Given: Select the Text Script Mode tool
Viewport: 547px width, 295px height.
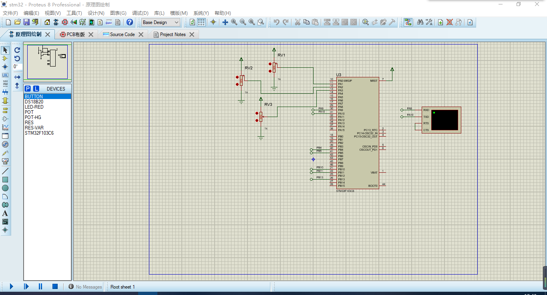Looking at the screenshot, I should (x=5, y=84).
